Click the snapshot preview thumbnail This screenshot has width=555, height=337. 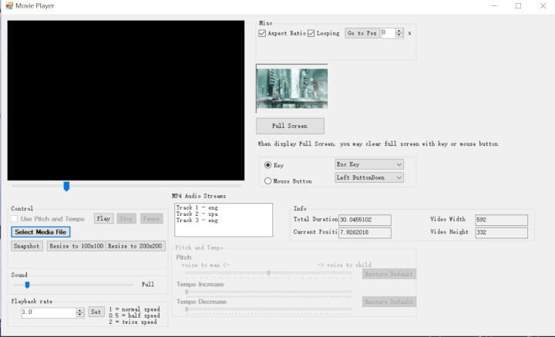click(x=291, y=89)
